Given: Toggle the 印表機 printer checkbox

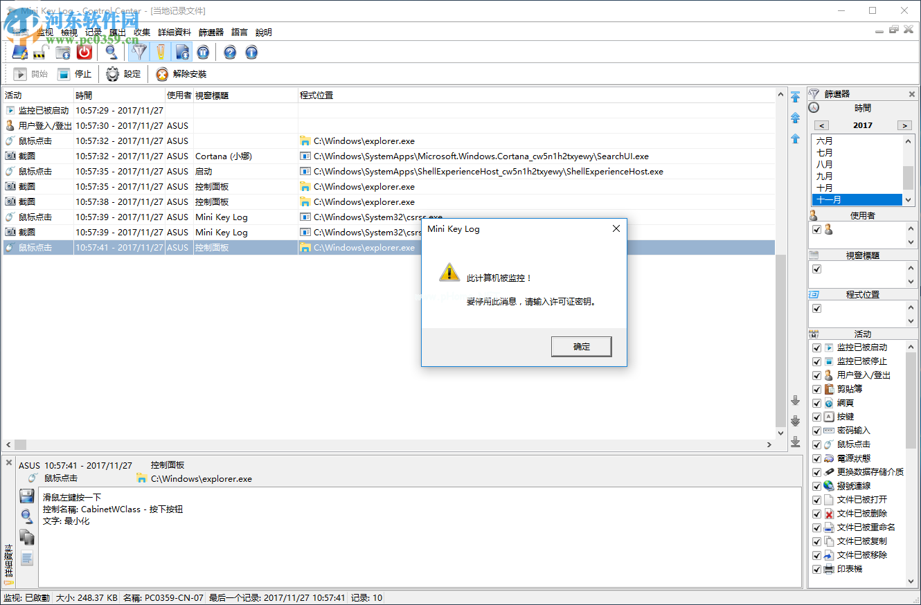Looking at the screenshot, I should click(x=816, y=569).
